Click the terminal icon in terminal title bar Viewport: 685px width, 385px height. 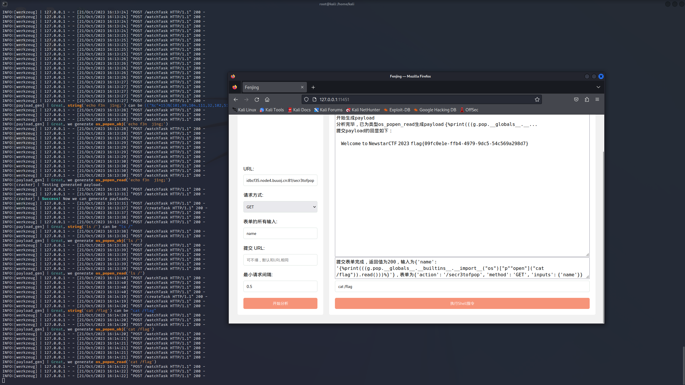pos(5,4)
